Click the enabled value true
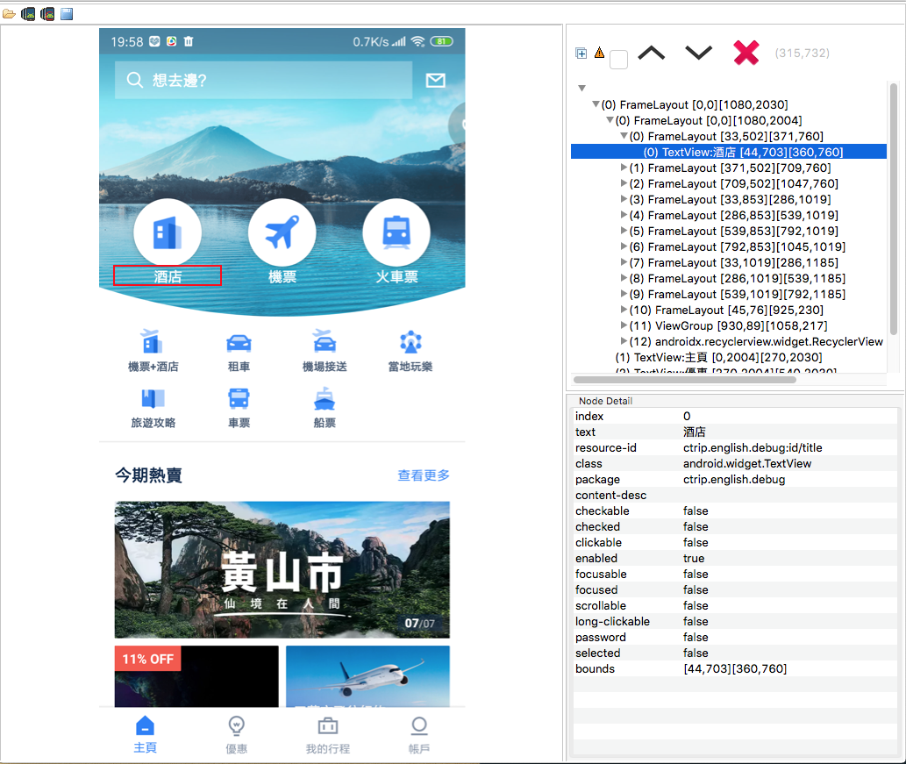The height and width of the screenshot is (764, 906). (694, 558)
